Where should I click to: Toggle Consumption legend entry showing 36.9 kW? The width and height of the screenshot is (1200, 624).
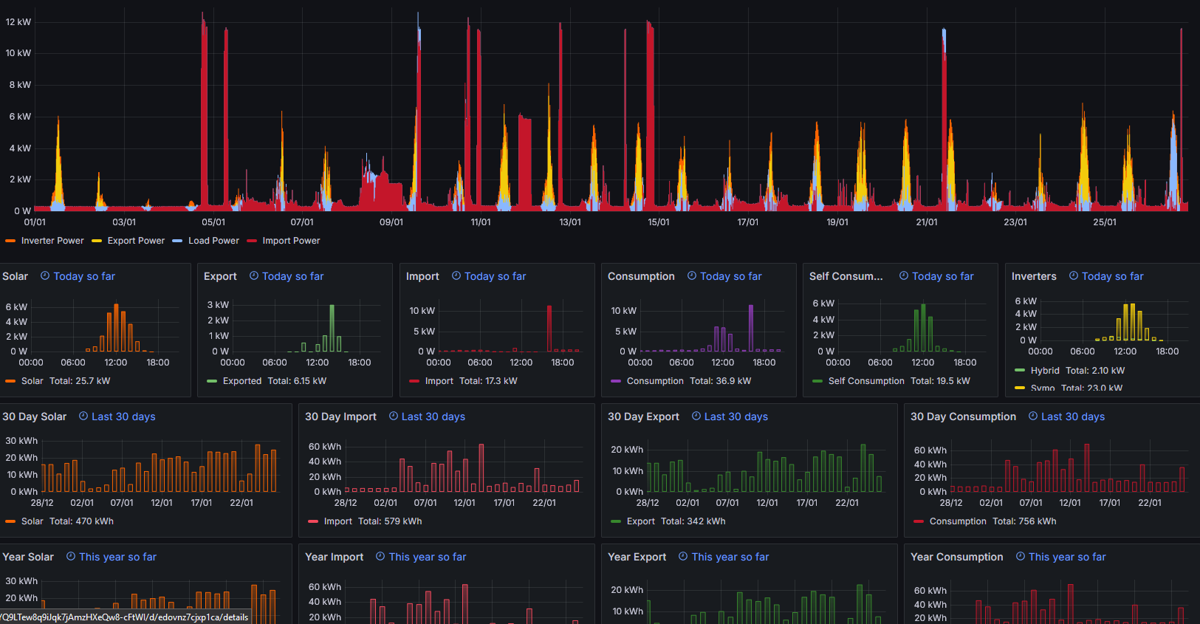click(x=655, y=381)
